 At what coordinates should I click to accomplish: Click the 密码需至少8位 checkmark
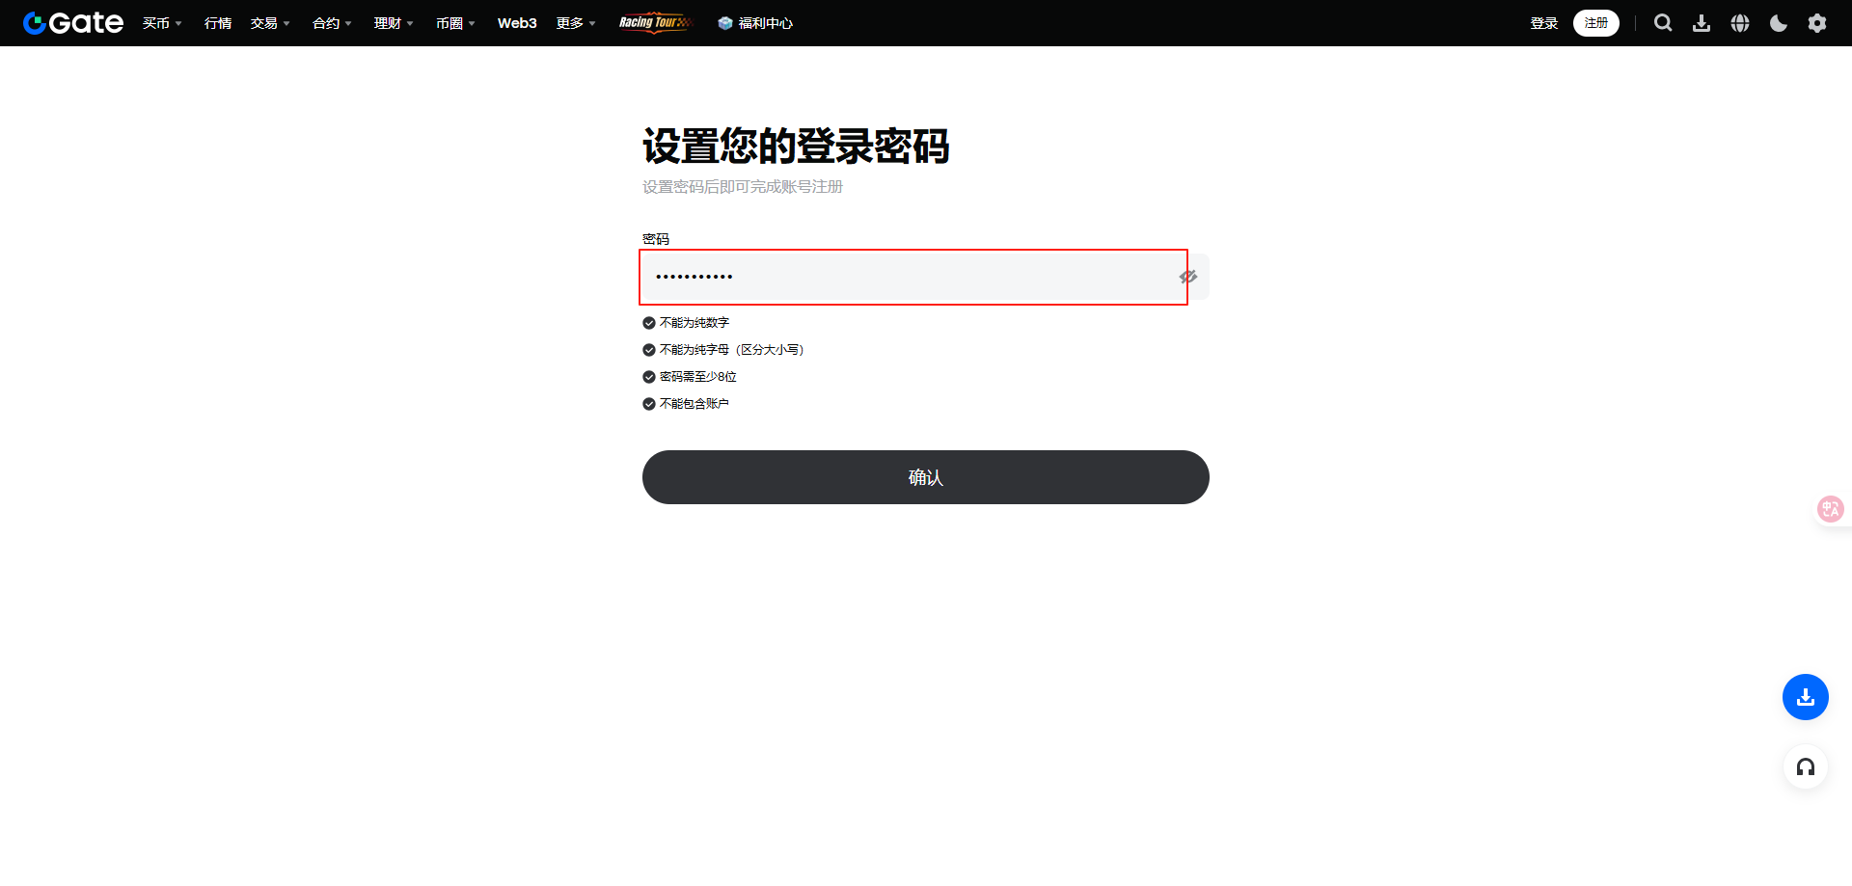point(648,377)
